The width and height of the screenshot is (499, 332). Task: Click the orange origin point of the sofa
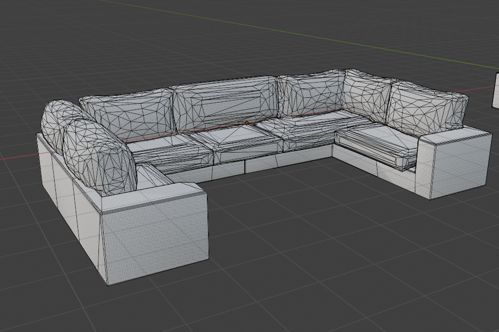[247, 123]
